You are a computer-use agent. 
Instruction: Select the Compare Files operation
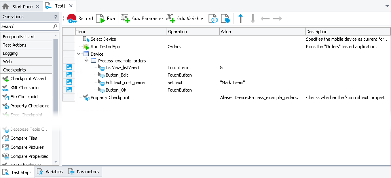[19, 138]
